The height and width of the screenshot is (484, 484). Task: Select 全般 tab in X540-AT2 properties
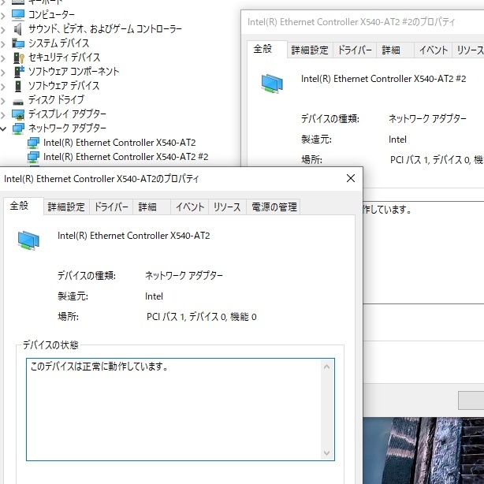pos(24,206)
